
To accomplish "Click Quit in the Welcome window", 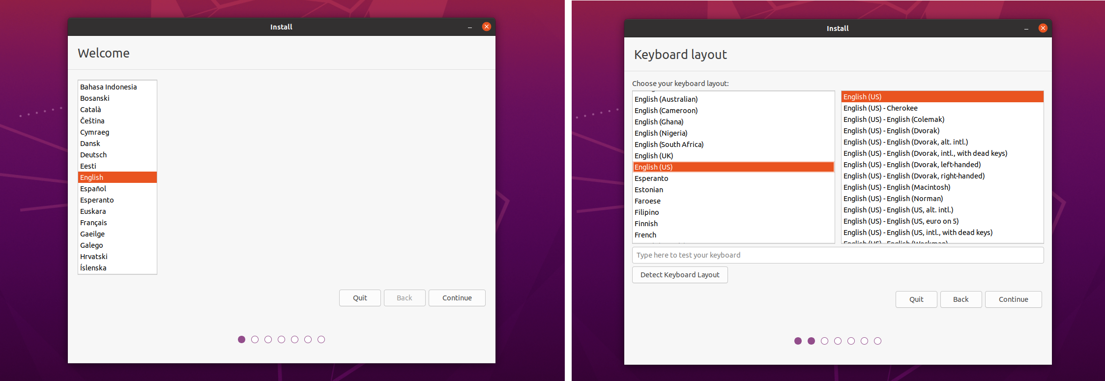I will pyautogui.click(x=360, y=298).
